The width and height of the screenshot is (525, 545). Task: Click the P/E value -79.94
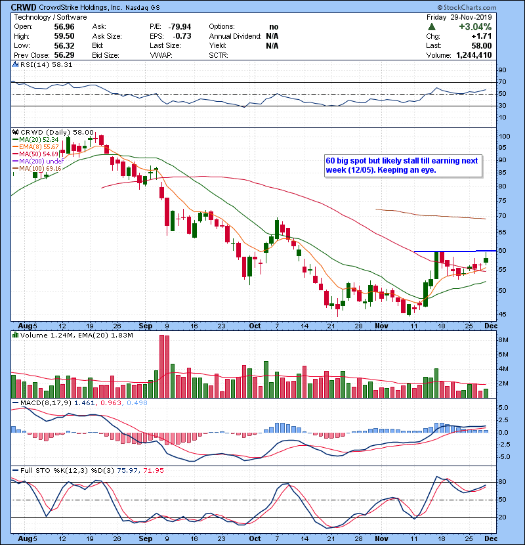tap(180, 27)
